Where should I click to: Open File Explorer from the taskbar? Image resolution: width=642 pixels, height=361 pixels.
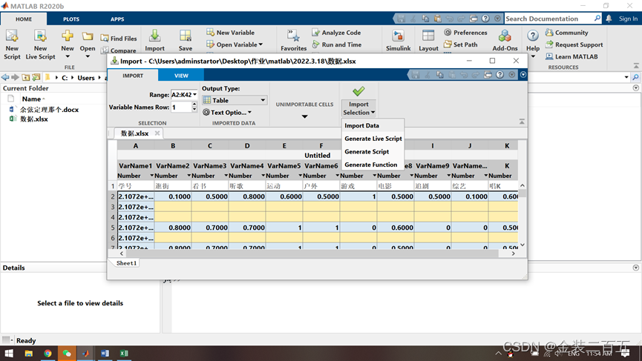29,354
